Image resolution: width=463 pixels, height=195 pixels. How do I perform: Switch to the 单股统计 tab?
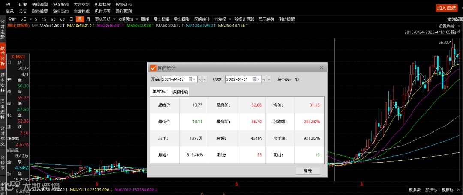click(x=161, y=91)
